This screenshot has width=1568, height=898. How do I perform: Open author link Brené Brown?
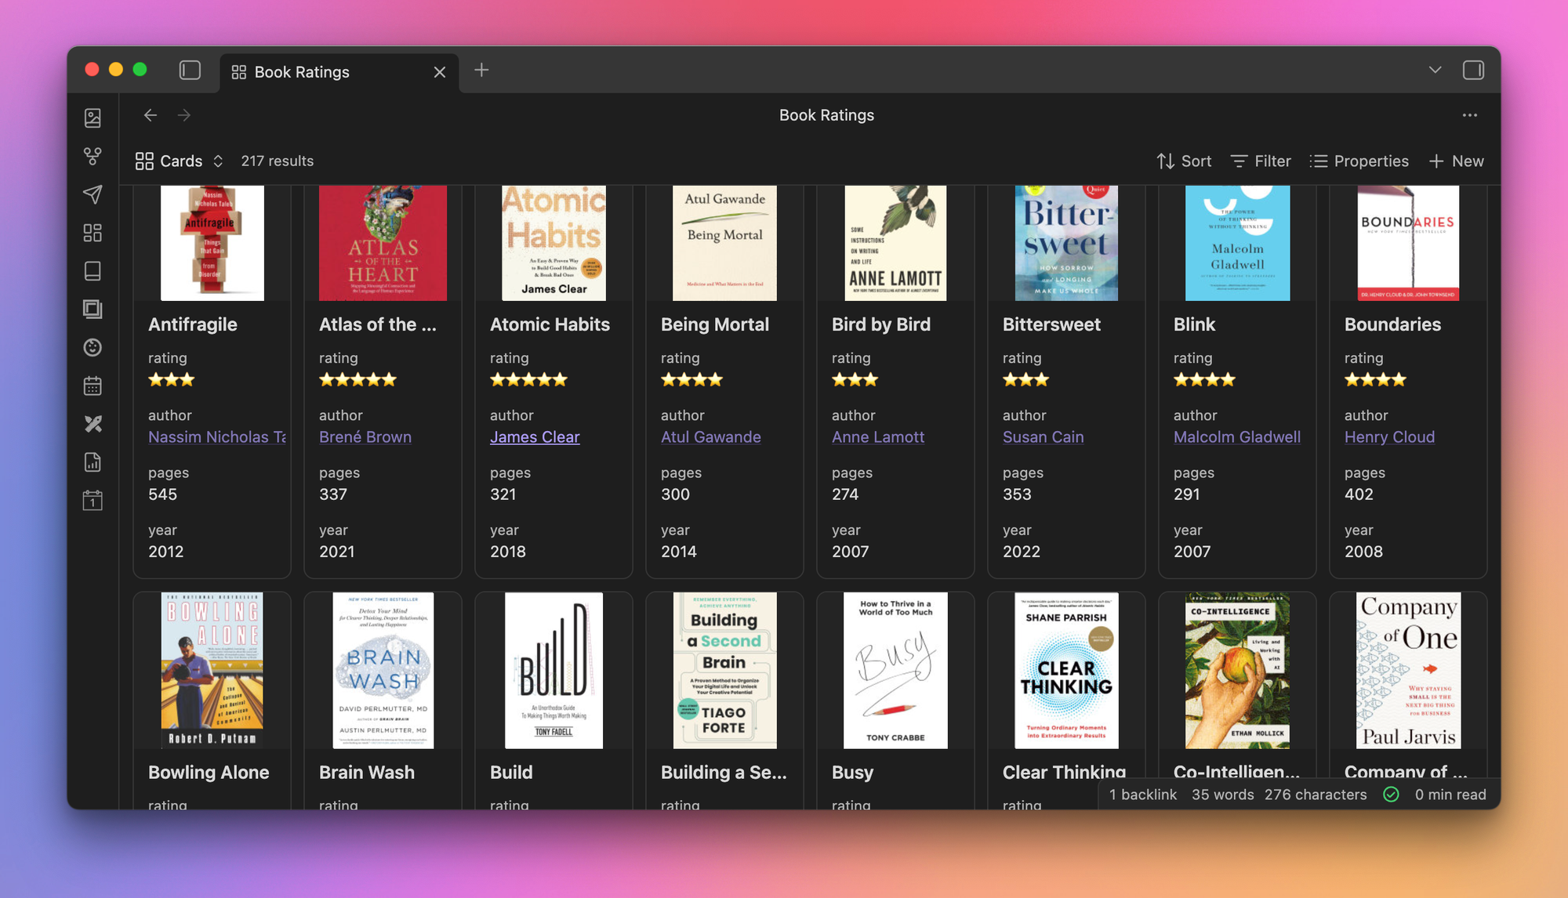click(x=365, y=437)
